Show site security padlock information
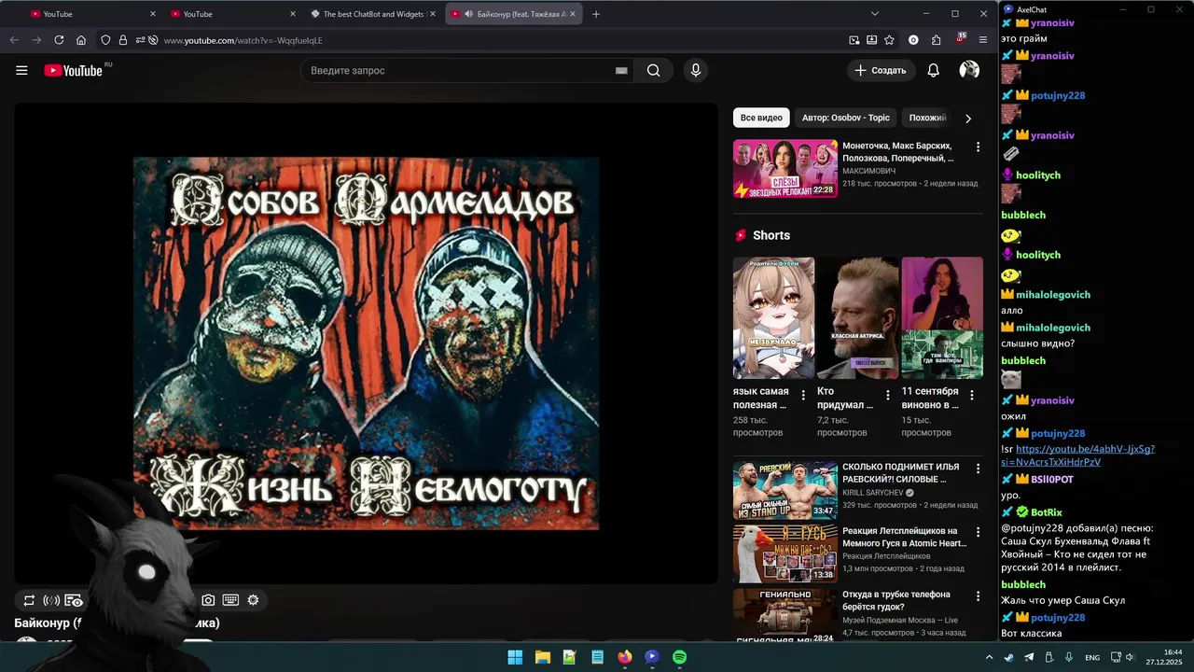The height and width of the screenshot is (672, 1194). click(x=122, y=40)
